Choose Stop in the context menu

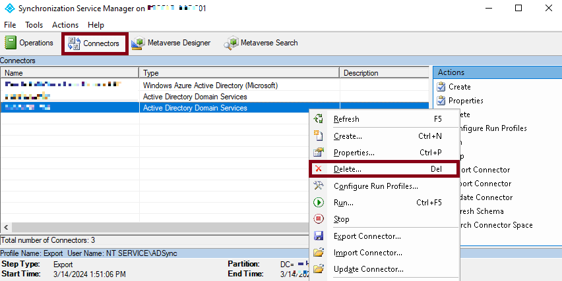pos(383,219)
